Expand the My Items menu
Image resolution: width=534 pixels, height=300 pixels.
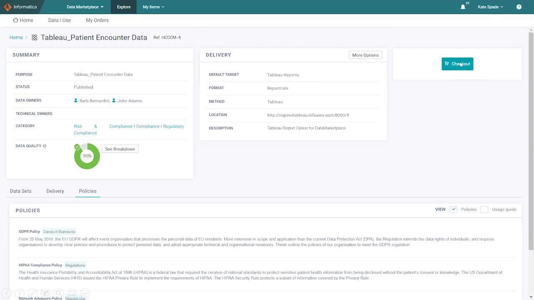154,7
